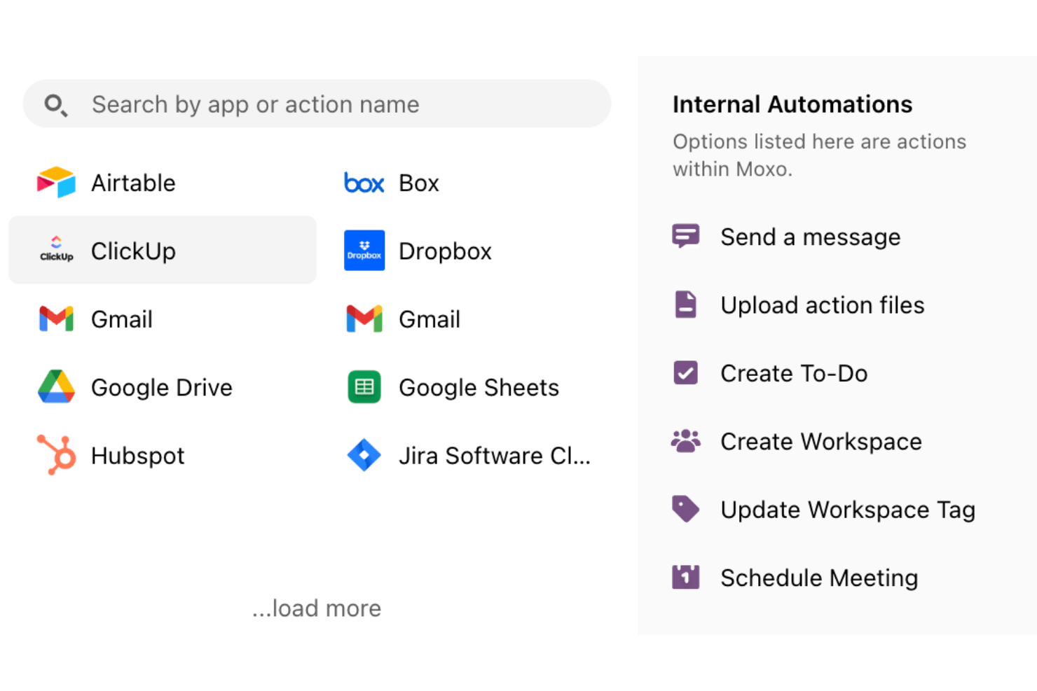
Task: Click the orange Hubspot icon
Action: click(x=57, y=455)
